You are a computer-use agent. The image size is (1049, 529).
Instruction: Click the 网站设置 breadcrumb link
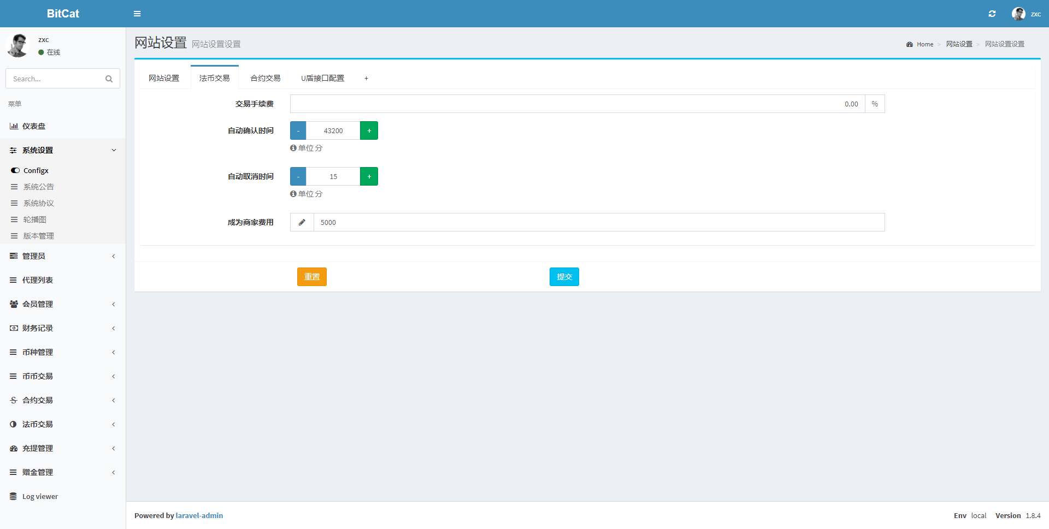pyautogui.click(x=959, y=44)
